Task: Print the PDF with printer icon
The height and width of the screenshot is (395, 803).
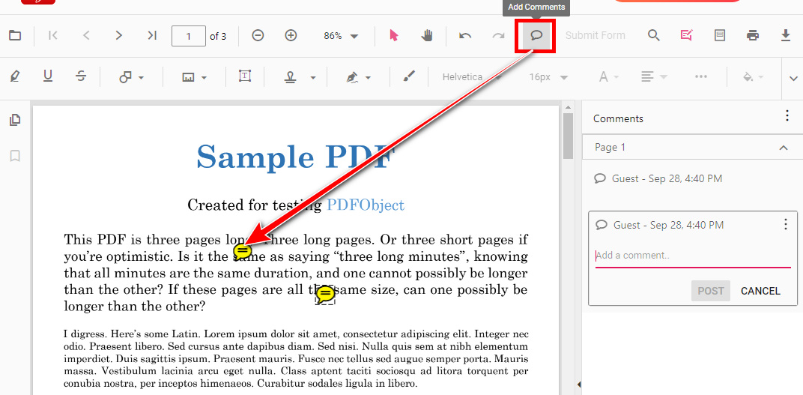Action: tap(753, 35)
